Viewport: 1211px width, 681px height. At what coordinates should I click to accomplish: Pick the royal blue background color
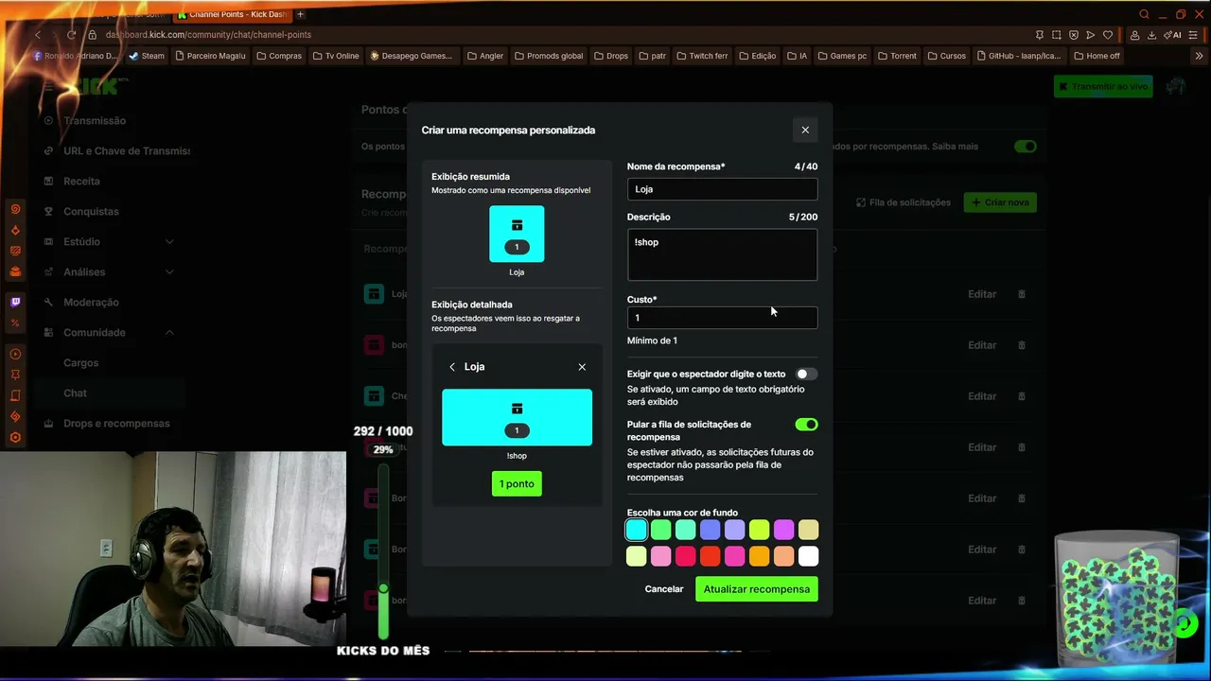(x=711, y=531)
